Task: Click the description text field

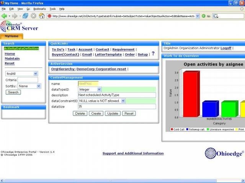Action: [117, 95]
